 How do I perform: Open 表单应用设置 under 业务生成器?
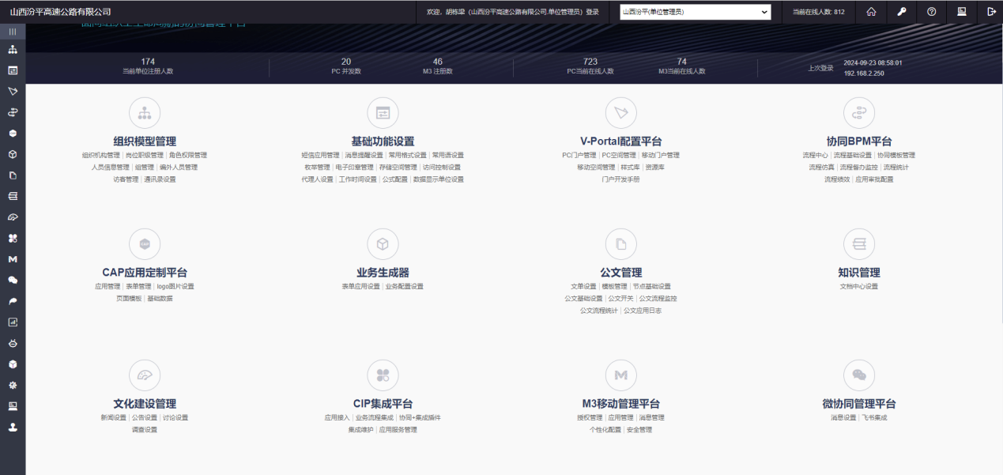coord(360,286)
